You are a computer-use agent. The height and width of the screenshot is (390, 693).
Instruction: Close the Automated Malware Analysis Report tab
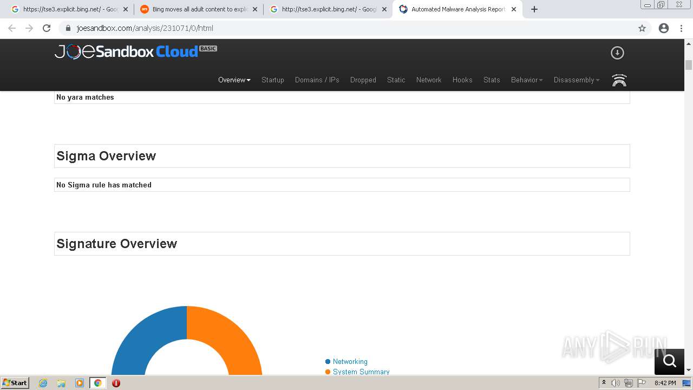pos(514,9)
